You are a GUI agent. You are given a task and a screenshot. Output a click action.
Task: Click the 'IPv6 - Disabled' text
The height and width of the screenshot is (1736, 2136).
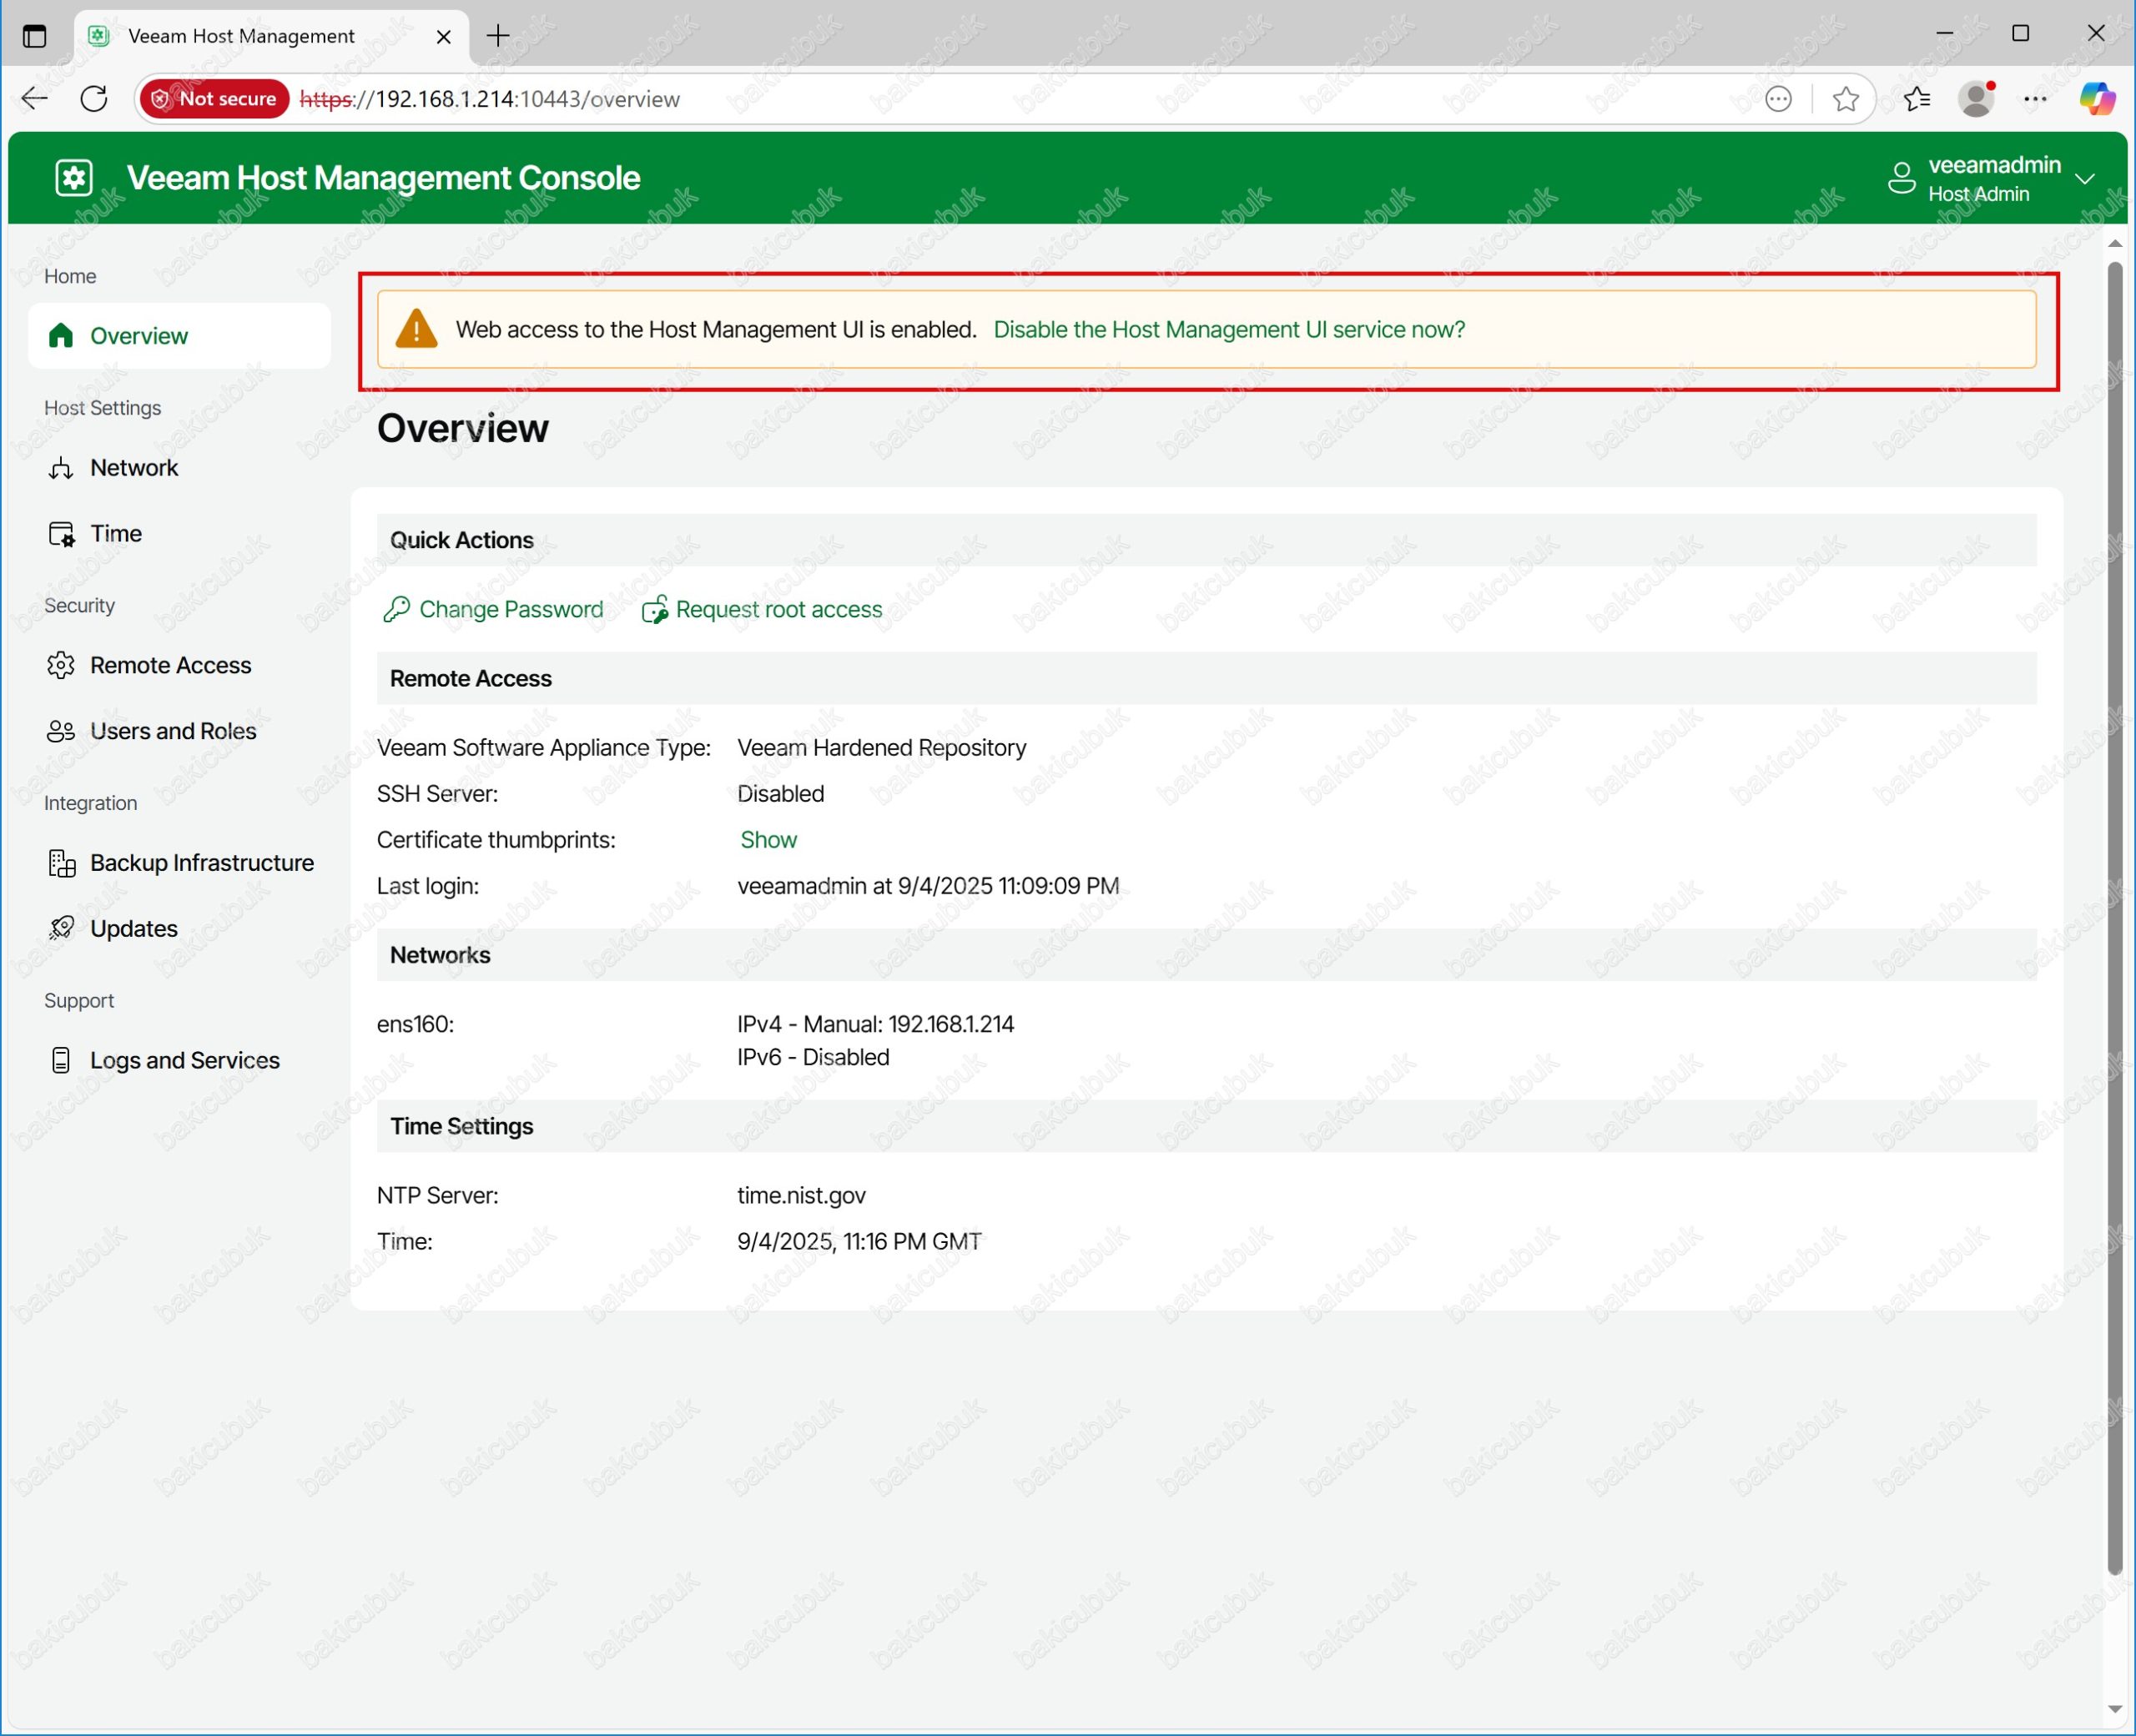[x=813, y=1057]
